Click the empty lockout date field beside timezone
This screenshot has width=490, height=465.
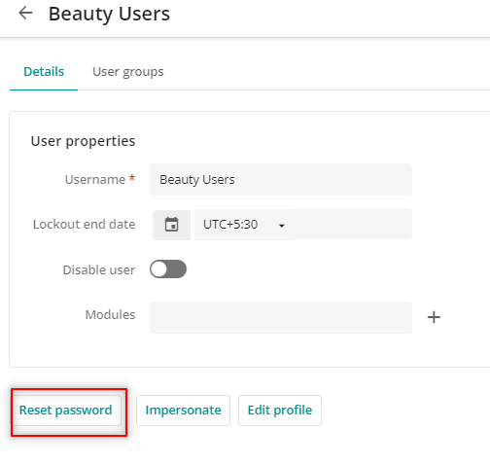pos(353,224)
